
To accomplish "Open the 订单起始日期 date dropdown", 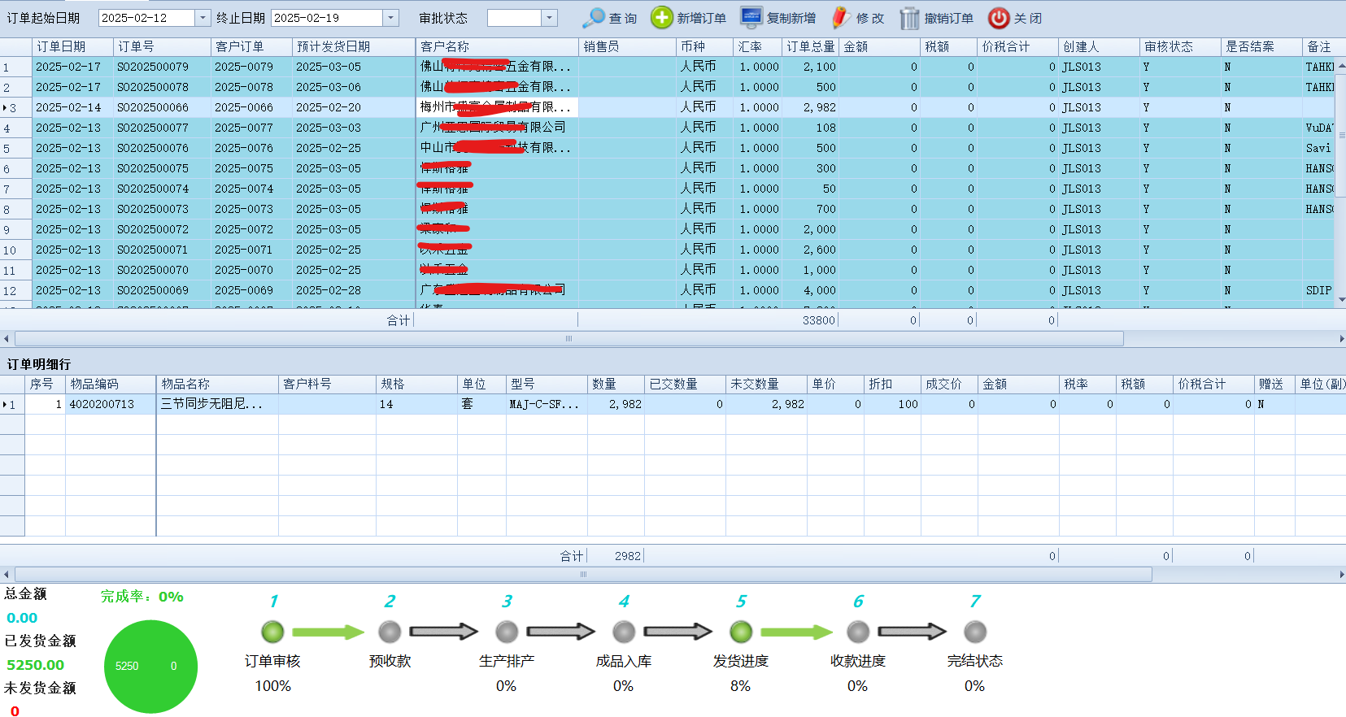I will 203,18.
